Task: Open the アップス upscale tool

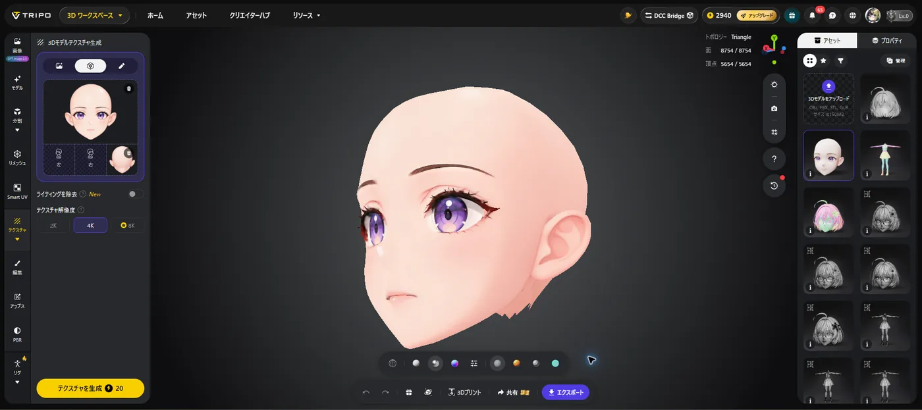Action: point(17,301)
